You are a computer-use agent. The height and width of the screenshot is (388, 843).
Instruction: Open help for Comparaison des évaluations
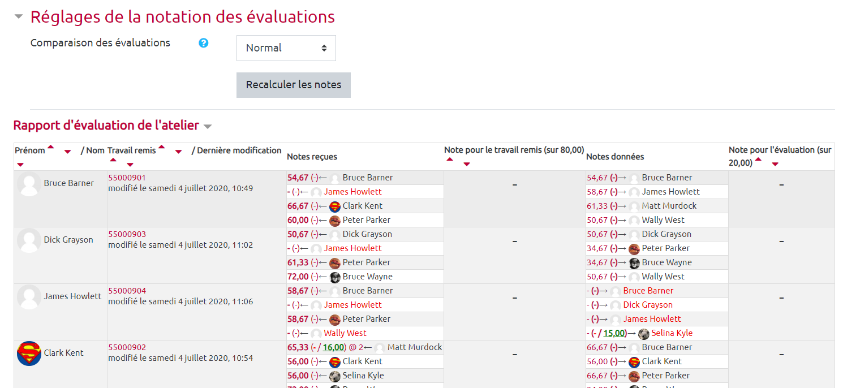(x=204, y=43)
